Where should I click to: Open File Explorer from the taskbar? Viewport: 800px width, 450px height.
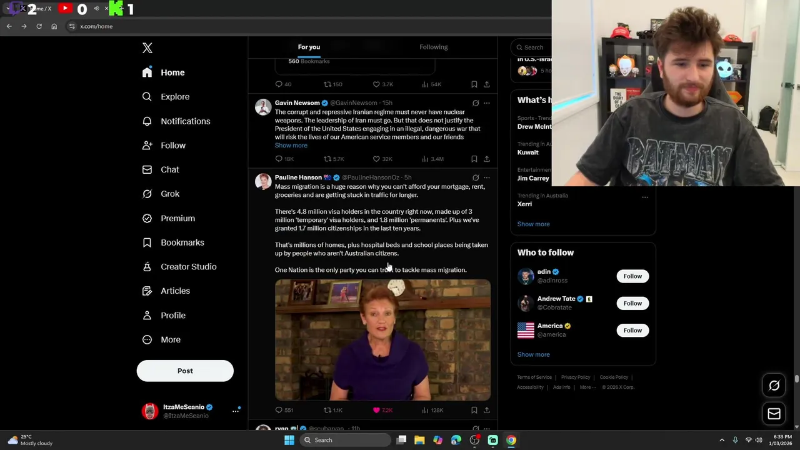(x=419, y=440)
